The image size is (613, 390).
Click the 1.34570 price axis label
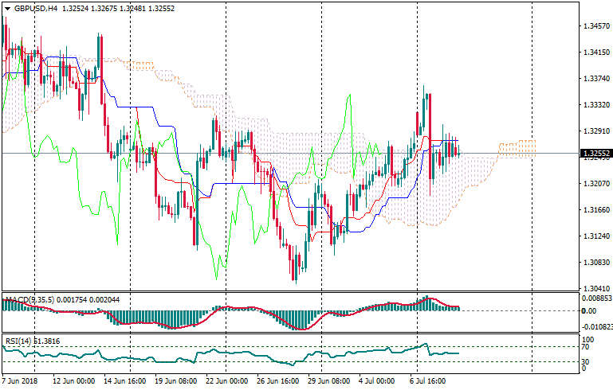[595, 26]
